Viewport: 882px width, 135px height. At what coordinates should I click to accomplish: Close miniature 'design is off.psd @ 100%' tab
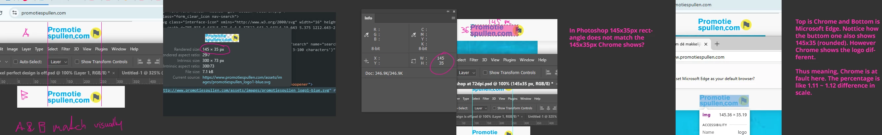pos(522,117)
